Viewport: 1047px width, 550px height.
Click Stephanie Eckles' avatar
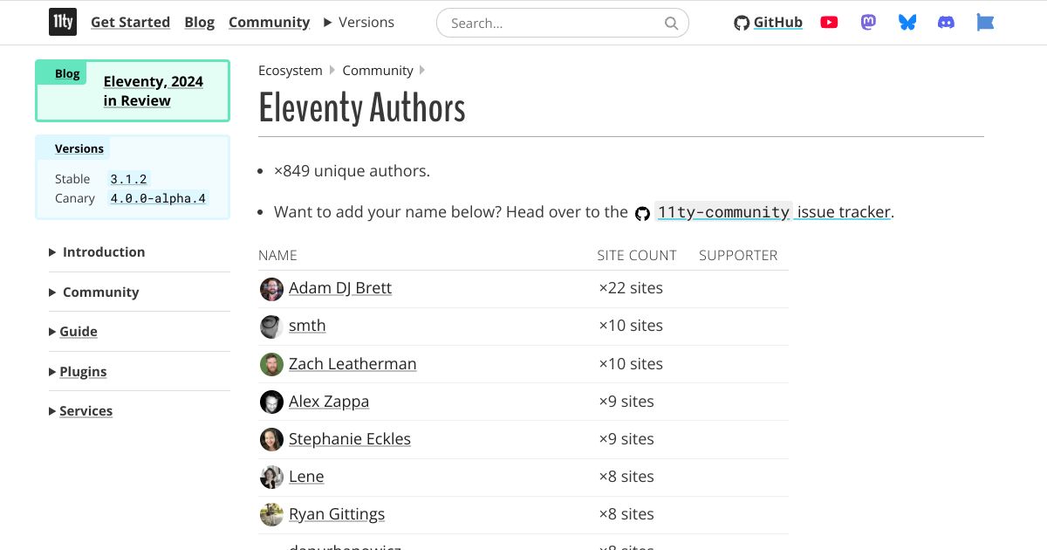click(x=271, y=439)
